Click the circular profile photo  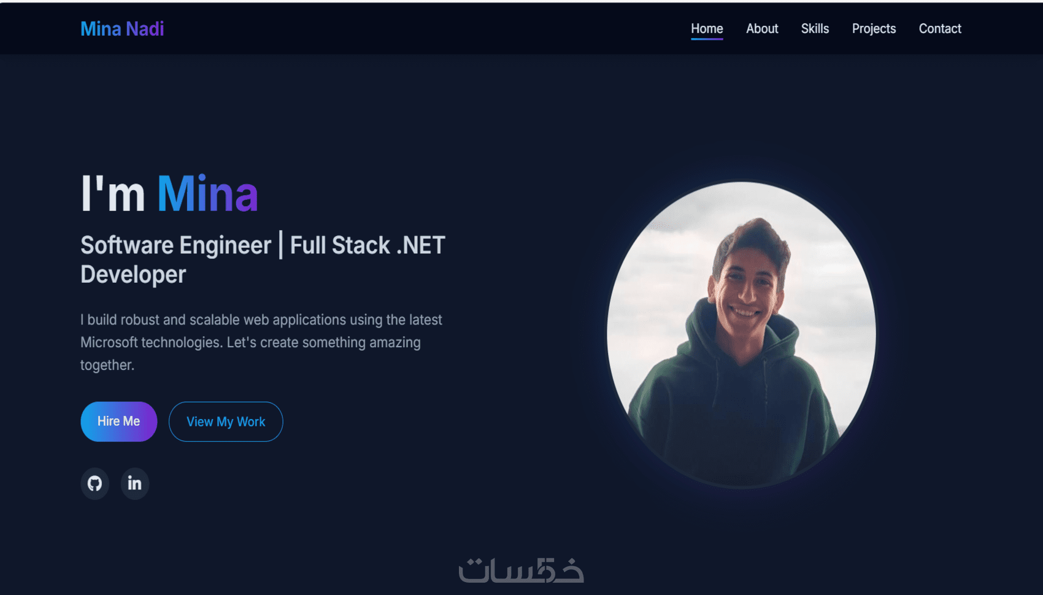point(742,334)
